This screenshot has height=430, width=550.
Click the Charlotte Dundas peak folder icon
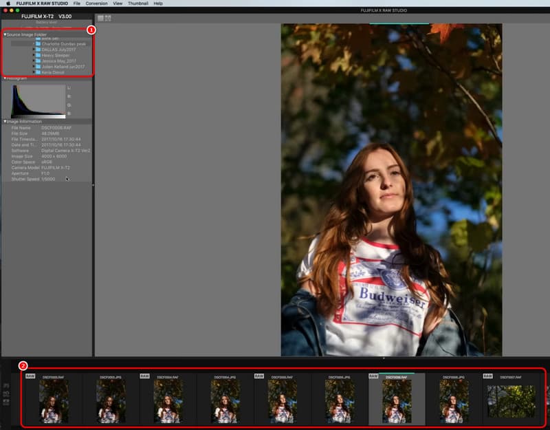38,44
